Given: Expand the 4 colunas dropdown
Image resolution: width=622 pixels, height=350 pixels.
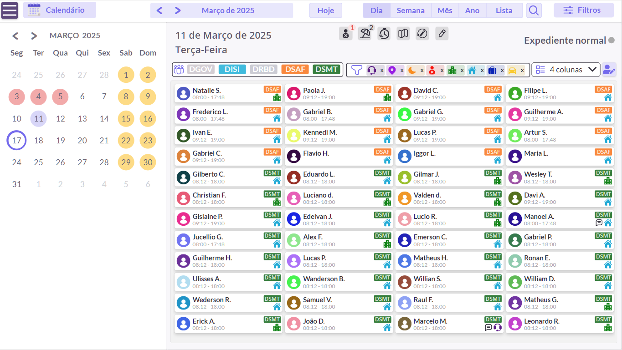Looking at the screenshot, I should point(566,70).
